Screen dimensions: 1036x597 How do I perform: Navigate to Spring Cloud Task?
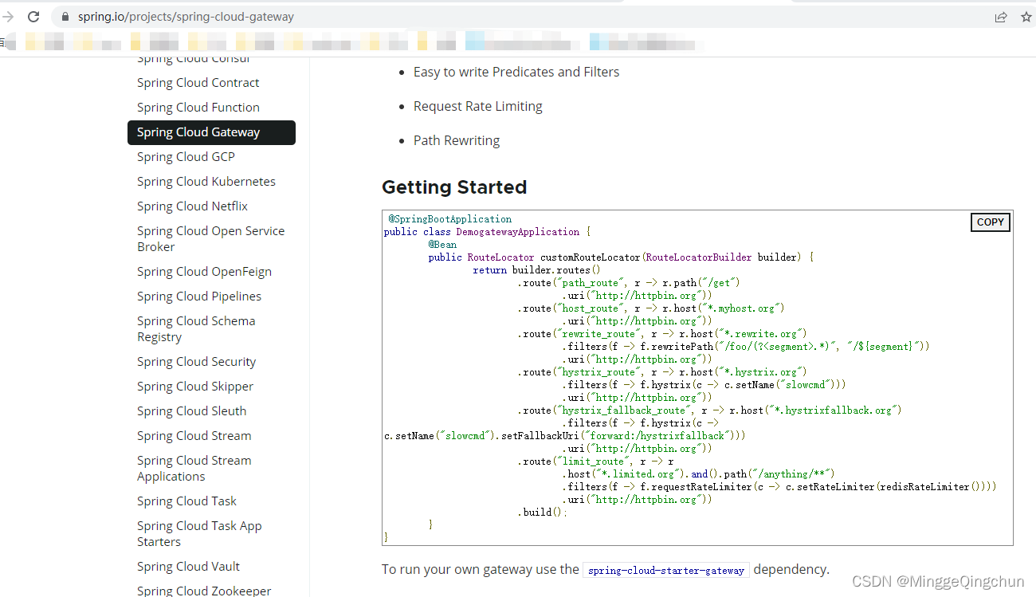pos(186,501)
